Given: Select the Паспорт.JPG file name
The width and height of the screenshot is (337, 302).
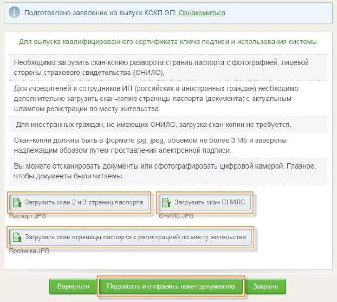Looking at the screenshot, I should [27, 216].
